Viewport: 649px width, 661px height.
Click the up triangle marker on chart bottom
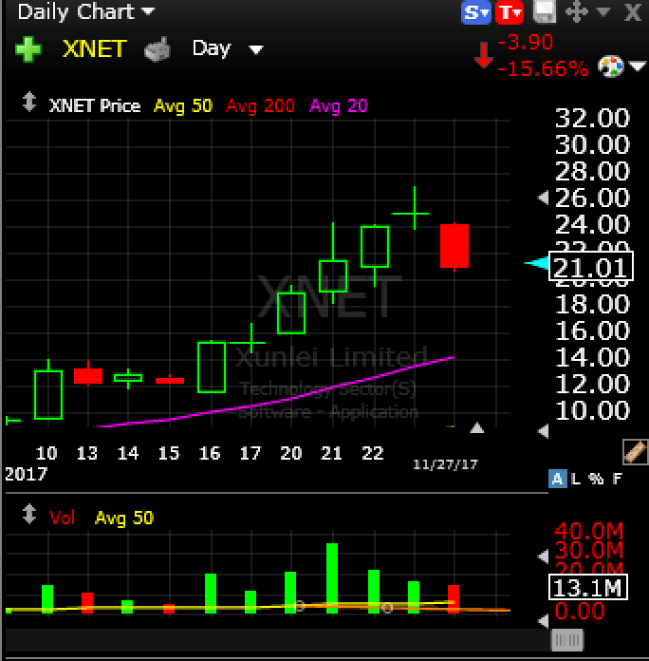476,427
